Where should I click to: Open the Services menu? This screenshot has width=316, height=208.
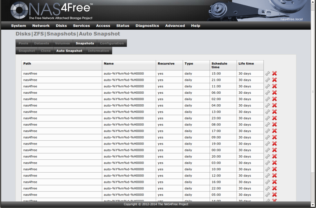click(81, 26)
